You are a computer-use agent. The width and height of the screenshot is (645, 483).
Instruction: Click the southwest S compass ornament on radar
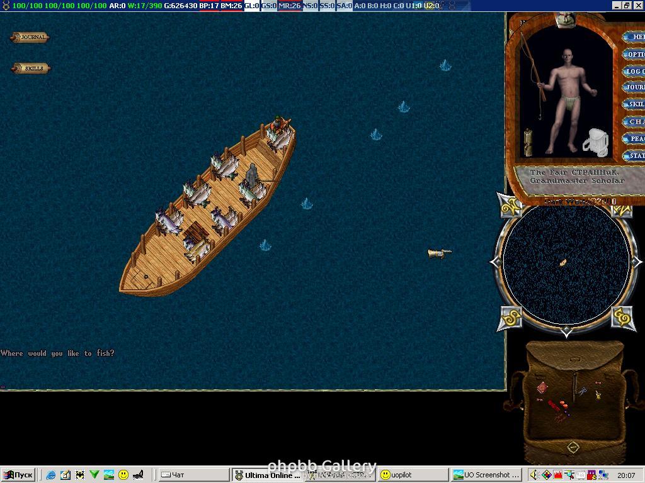coord(510,318)
